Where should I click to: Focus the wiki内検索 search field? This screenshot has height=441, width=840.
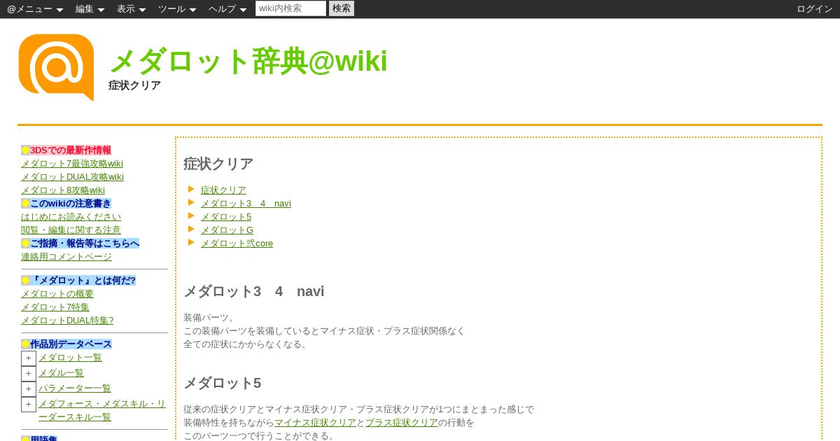(290, 8)
